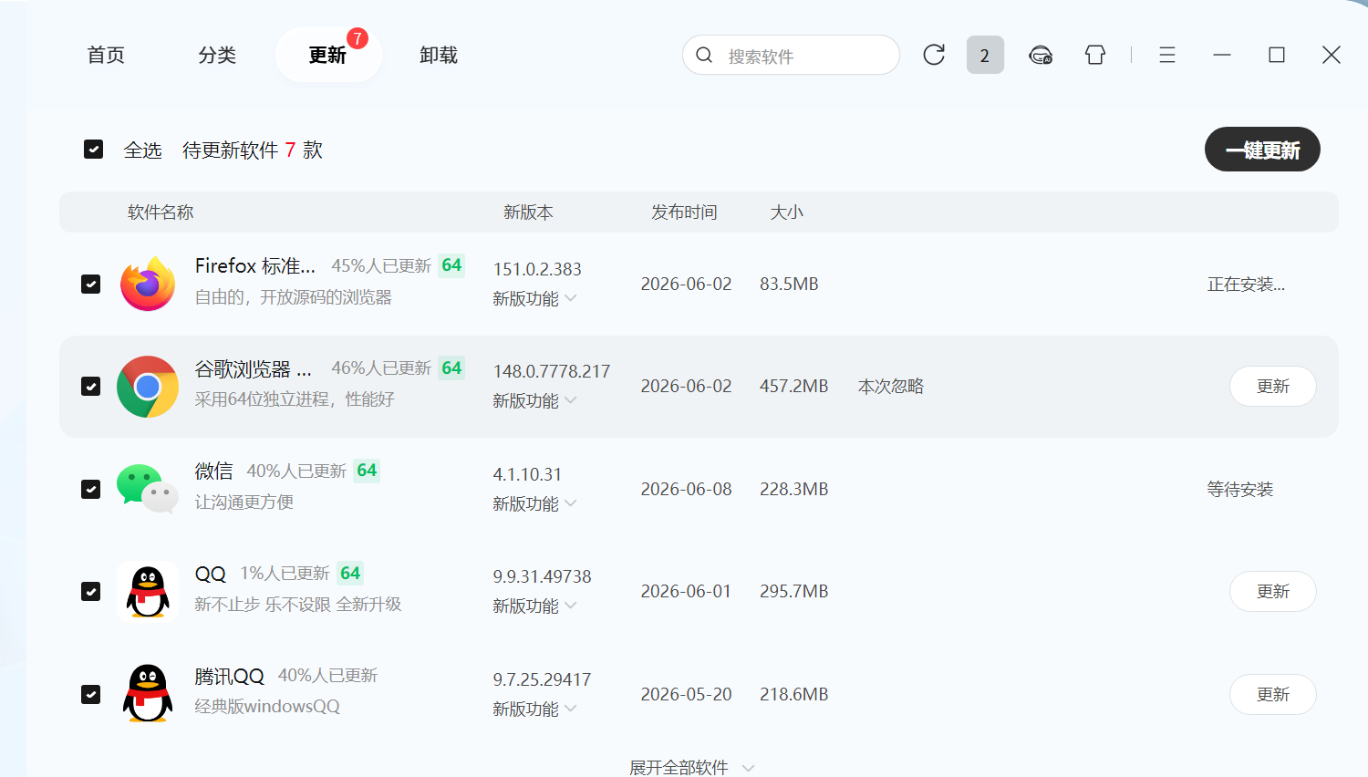Screen dimensions: 1368x777
Task: Click size value 457.2MB
Action: point(794,387)
